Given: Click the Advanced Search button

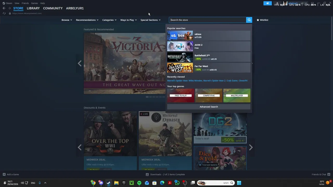Looking at the screenshot, I should pyautogui.click(x=209, y=107).
